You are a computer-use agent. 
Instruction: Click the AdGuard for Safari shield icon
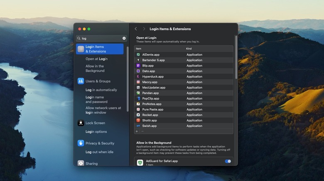(140, 162)
